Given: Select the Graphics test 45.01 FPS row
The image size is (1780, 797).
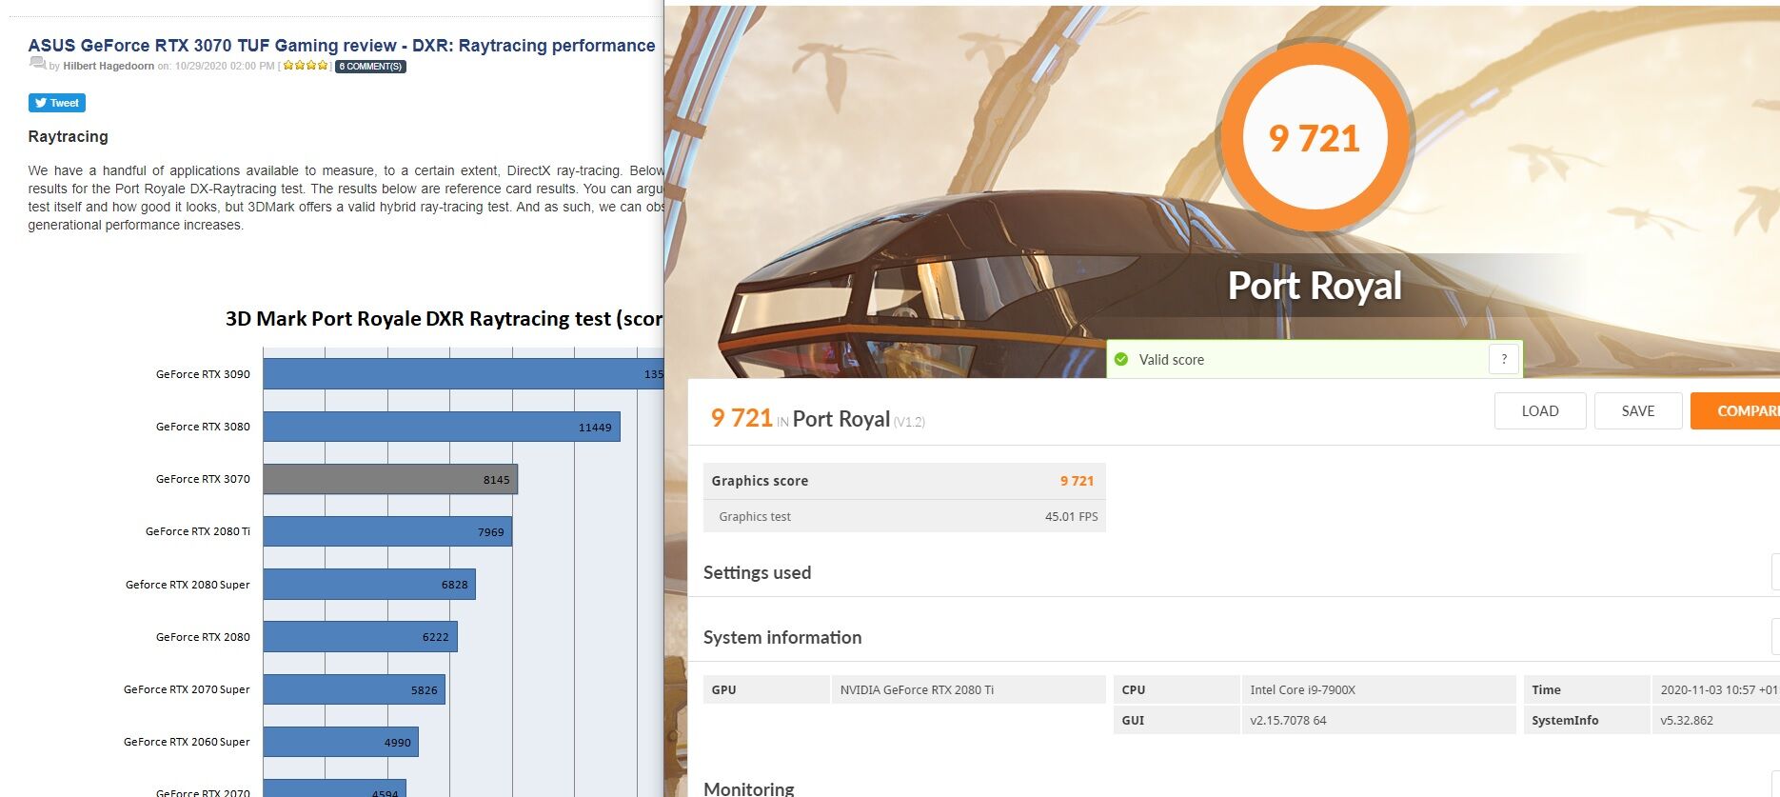Looking at the screenshot, I should [904, 516].
